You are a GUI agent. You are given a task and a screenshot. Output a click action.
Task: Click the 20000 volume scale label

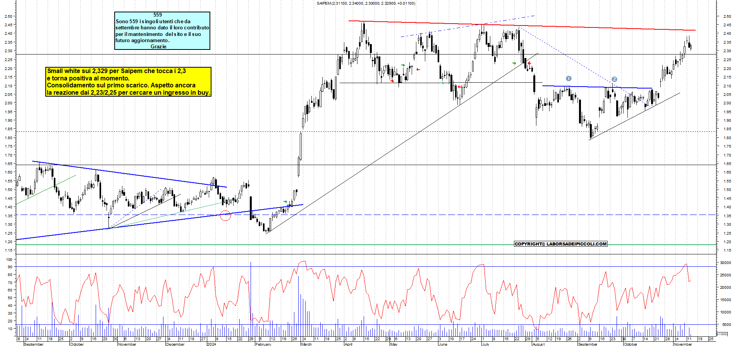click(x=725, y=288)
